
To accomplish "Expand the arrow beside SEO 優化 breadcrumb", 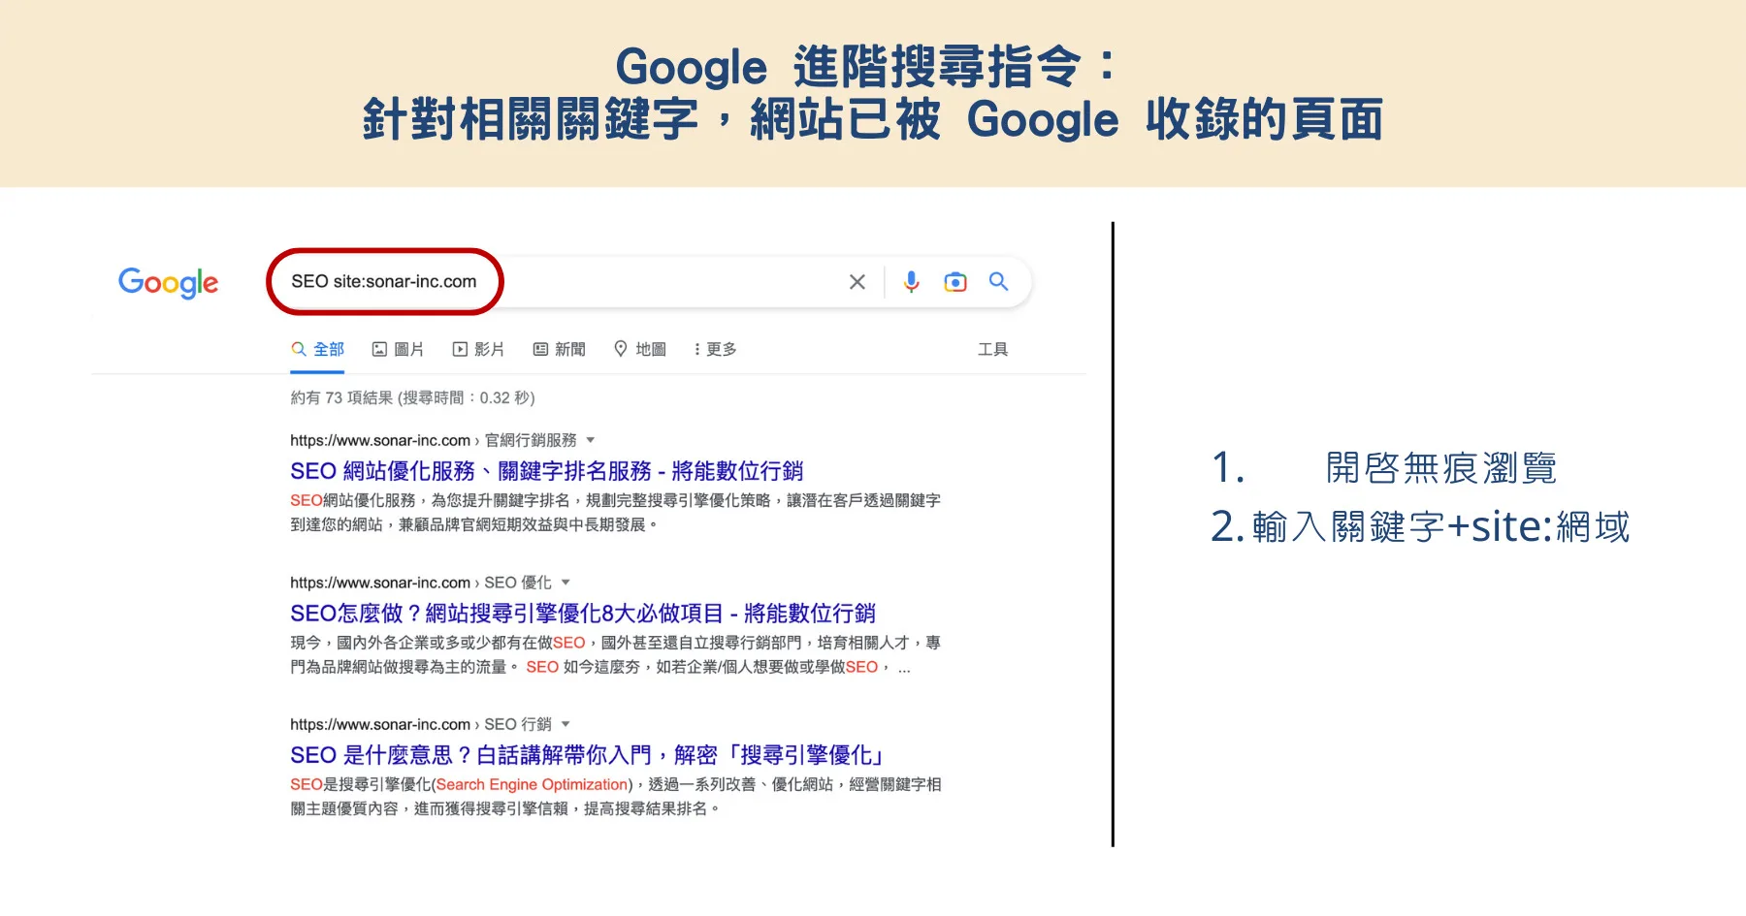I will pos(566,583).
